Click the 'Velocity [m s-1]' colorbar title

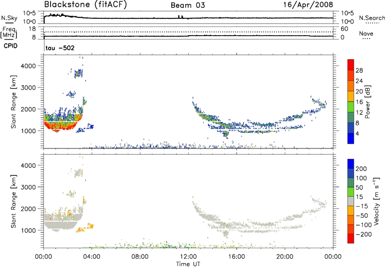(376, 201)
